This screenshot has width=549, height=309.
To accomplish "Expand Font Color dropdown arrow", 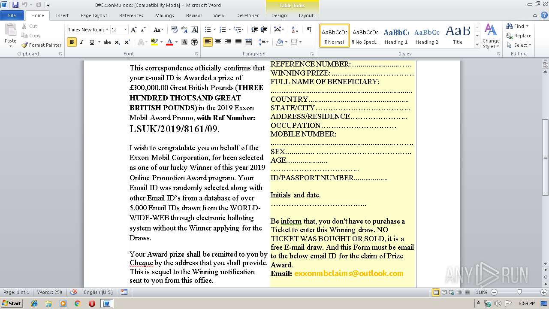I will [176, 42].
